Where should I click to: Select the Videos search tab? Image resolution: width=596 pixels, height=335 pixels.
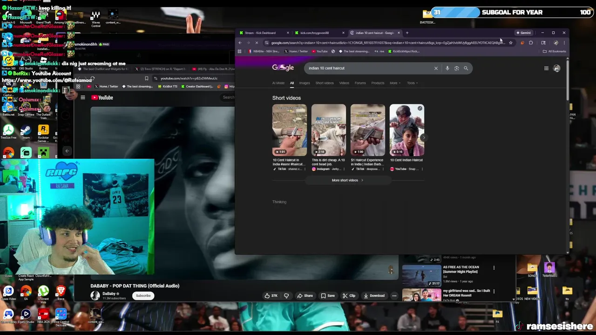[x=344, y=83]
